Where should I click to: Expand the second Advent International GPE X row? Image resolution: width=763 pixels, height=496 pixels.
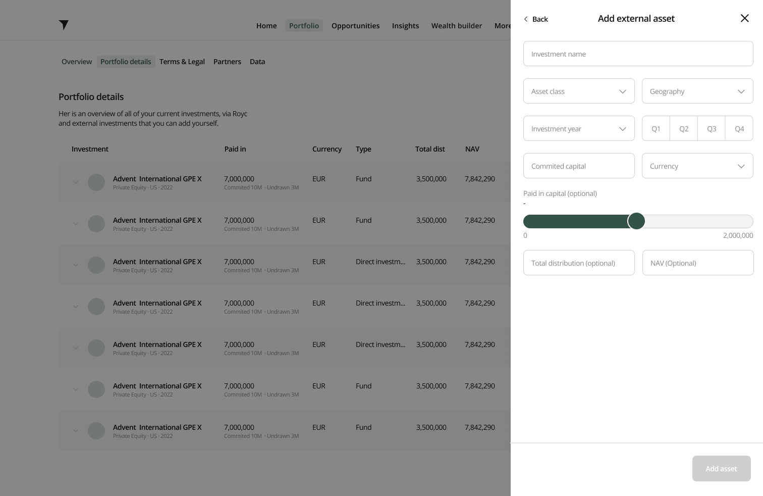(76, 224)
